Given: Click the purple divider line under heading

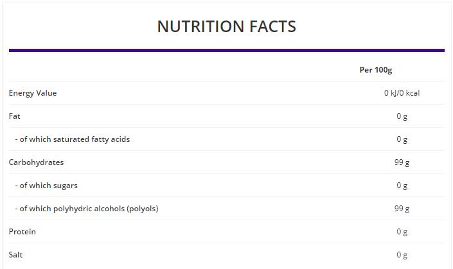Looking at the screenshot, I should point(226,50).
